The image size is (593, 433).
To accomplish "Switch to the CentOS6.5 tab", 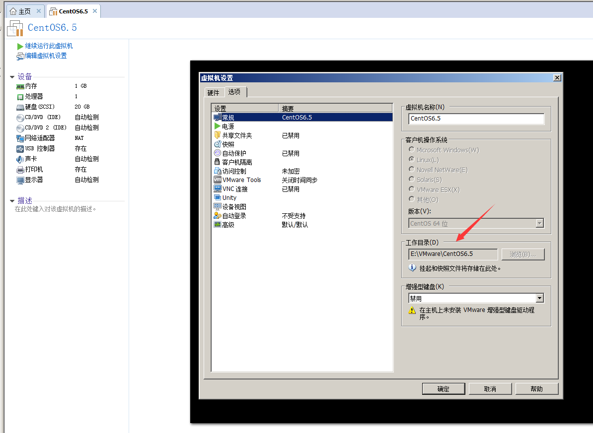I will [x=74, y=11].
